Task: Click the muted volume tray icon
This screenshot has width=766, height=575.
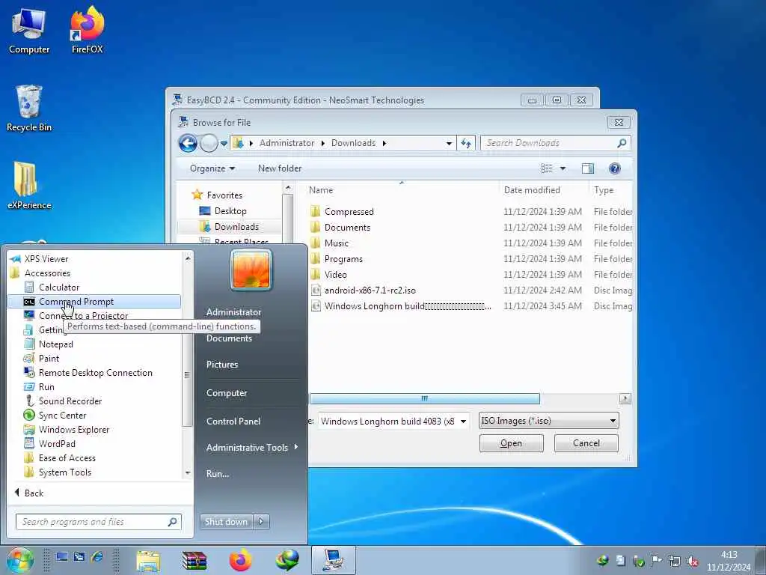Action: pos(692,561)
